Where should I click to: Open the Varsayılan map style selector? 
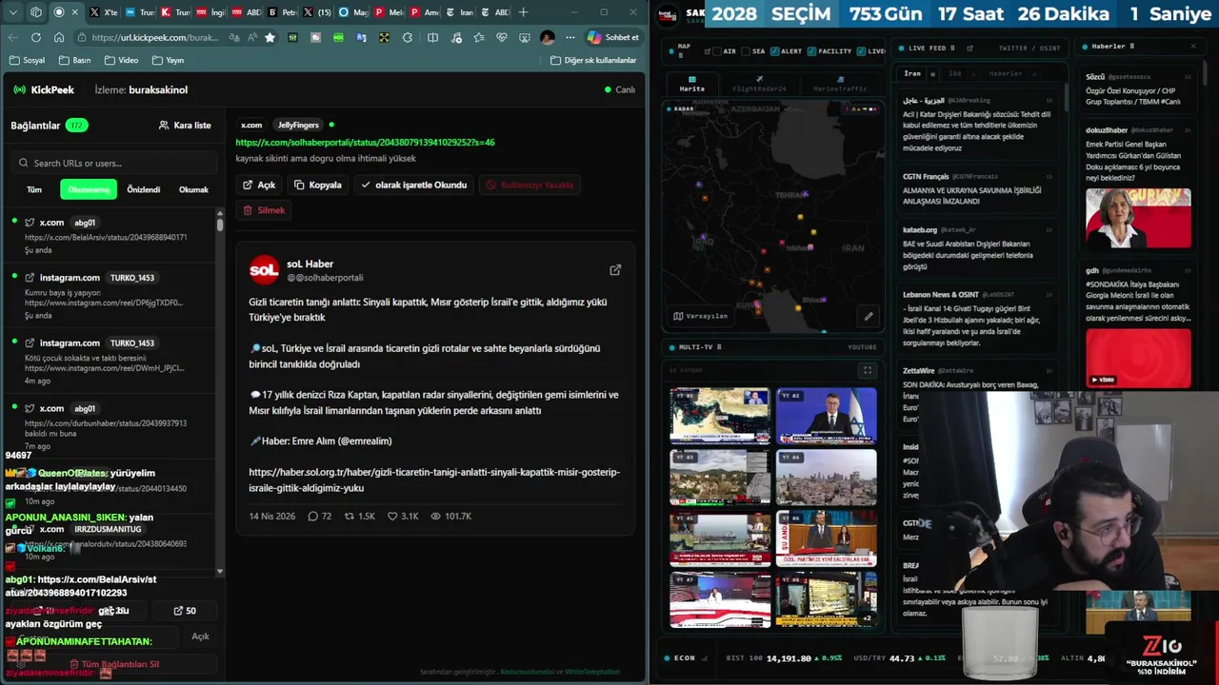[701, 316]
